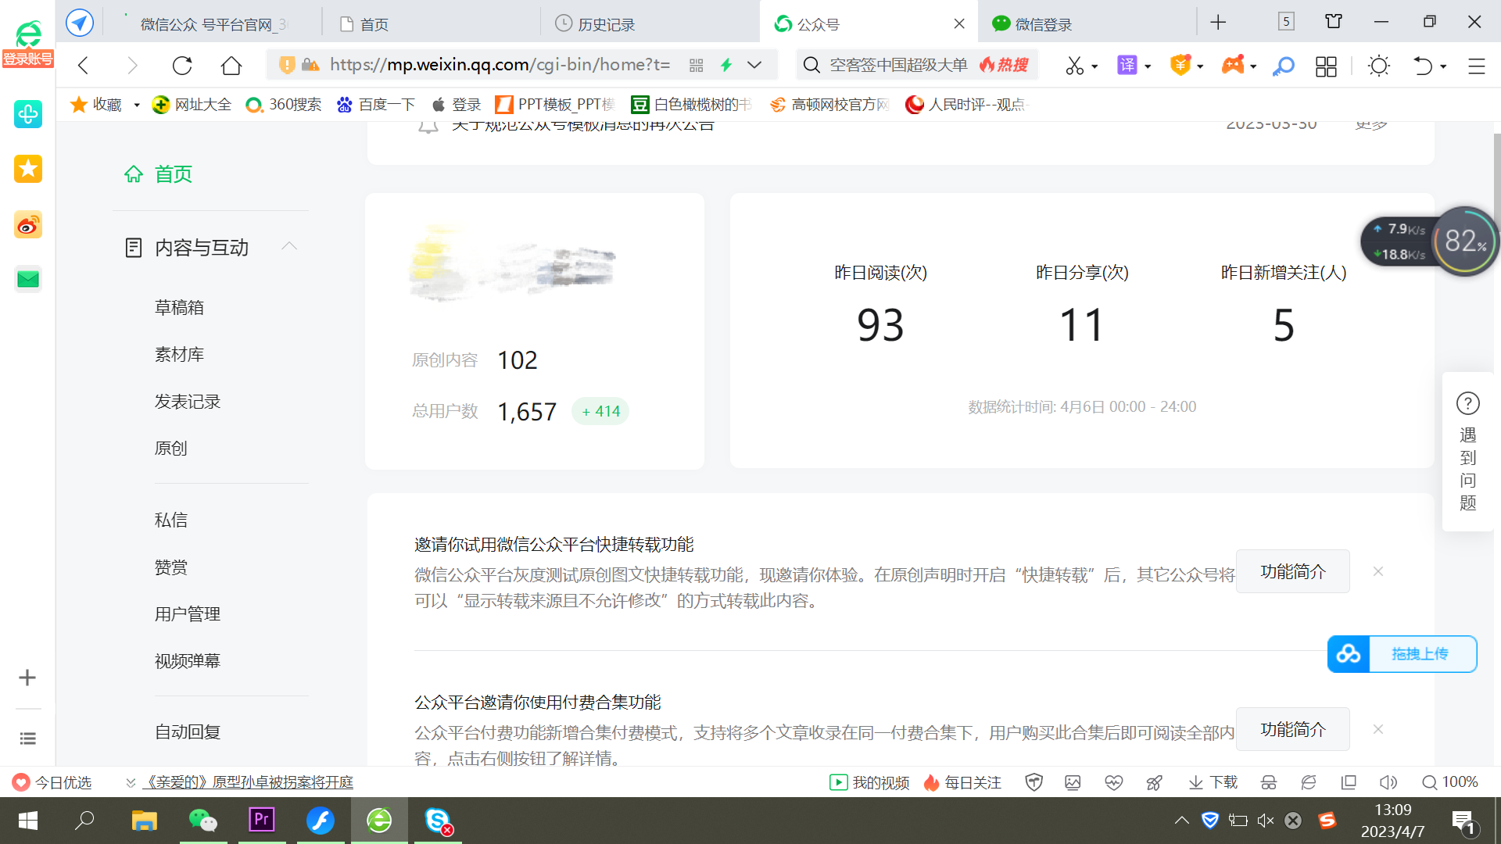This screenshot has height=844, width=1501.
Task: Open the Weibo sidebar icon
Action: [x=27, y=225]
